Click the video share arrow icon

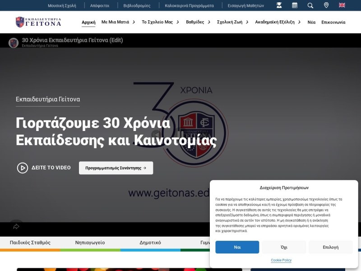pyautogui.click(x=16, y=227)
